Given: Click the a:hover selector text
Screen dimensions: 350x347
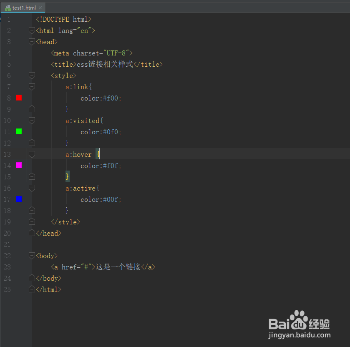Looking at the screenshot, I should [x=78, y=154].
